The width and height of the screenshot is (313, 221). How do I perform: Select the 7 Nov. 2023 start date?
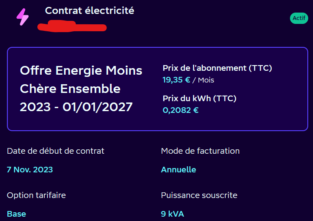[x=30, y=170]
